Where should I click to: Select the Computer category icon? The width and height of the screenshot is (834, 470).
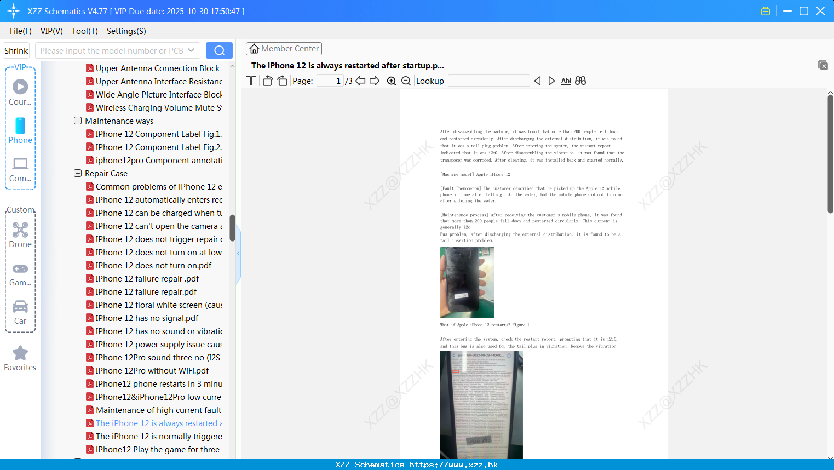20,169
